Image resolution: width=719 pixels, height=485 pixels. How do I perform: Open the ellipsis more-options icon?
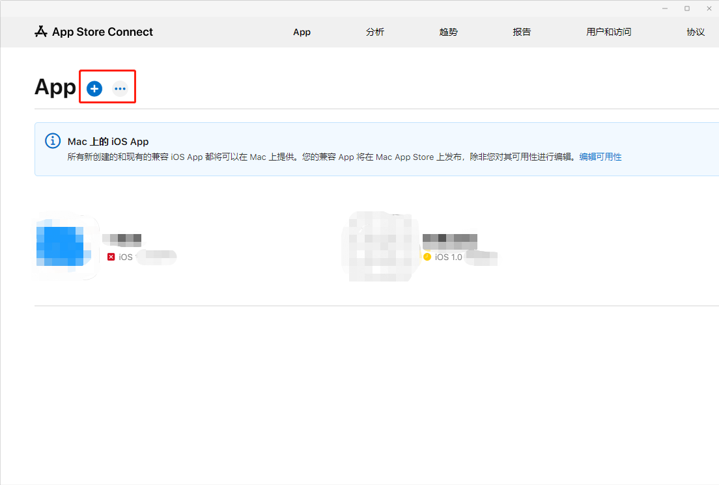pos(120,88)
